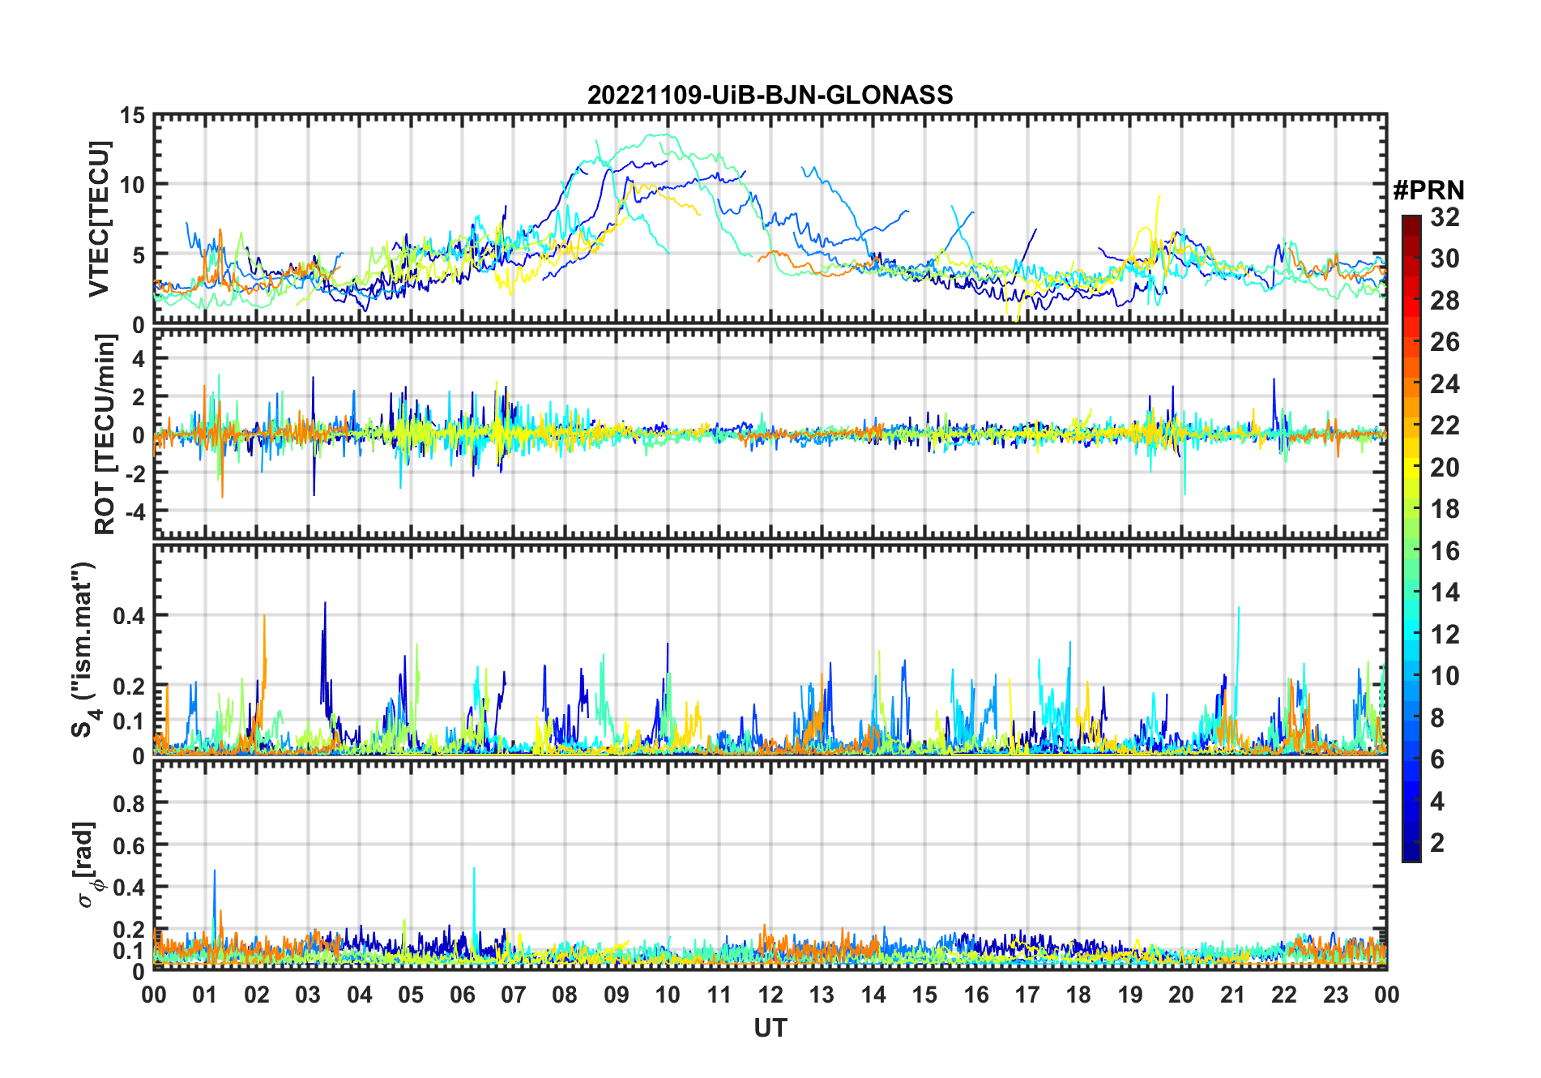Viewport: 1541px width, 1078px height.
Task: Click S4 panel y-tick label 0.2
Action: pyautogui.click(x=130, y=687)
